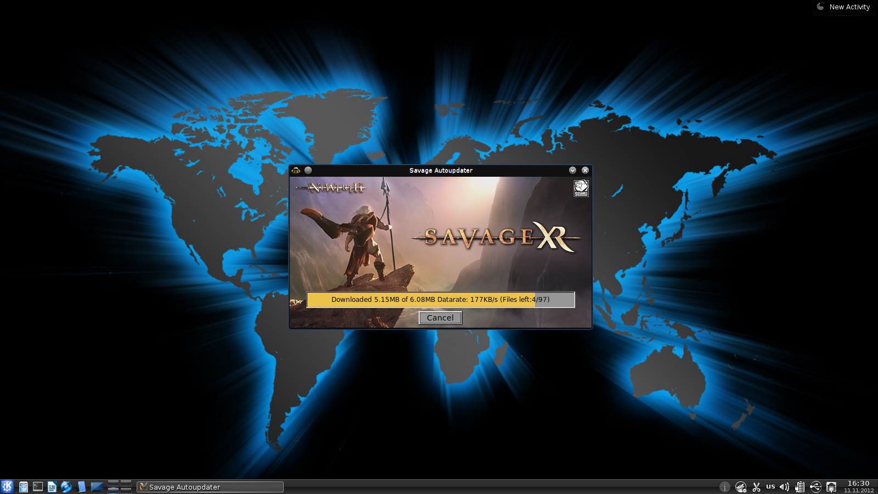Open the clipboard scissors tray icon
The width and height of the screenshot is (878, 494).
[x=756, y=487]
